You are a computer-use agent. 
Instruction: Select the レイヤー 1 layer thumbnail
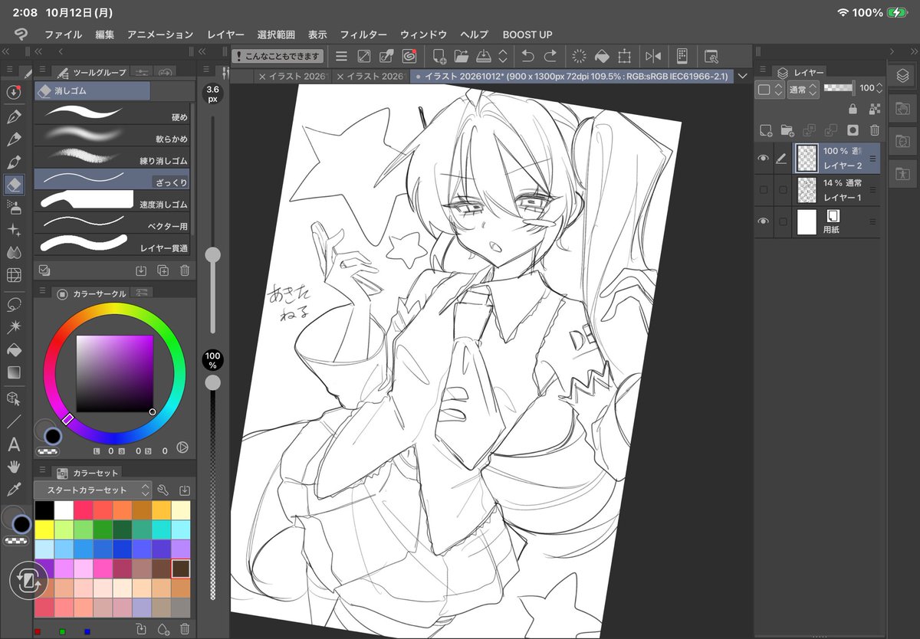[807, 189]
